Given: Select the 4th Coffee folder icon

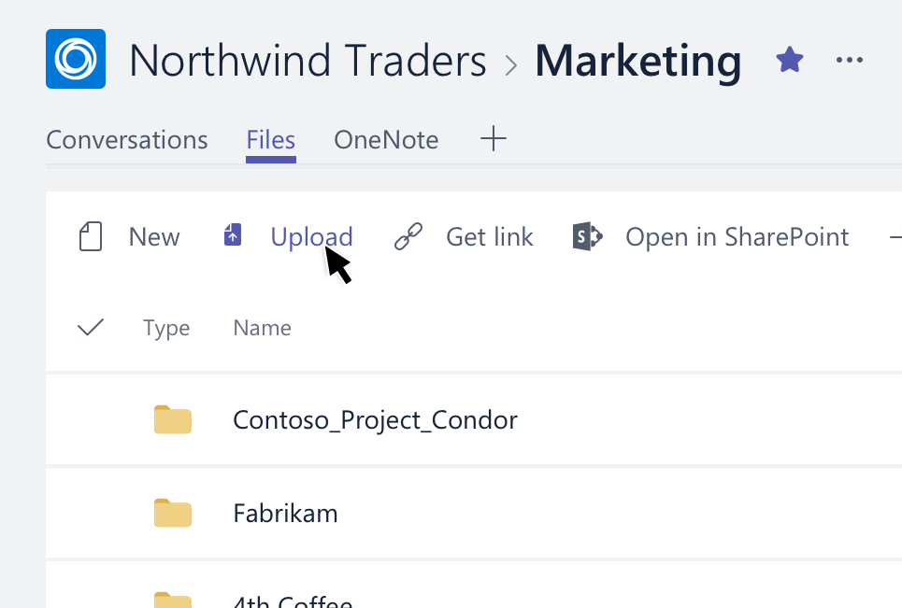Looking at the screenshot, I should (x=173, y=600).
